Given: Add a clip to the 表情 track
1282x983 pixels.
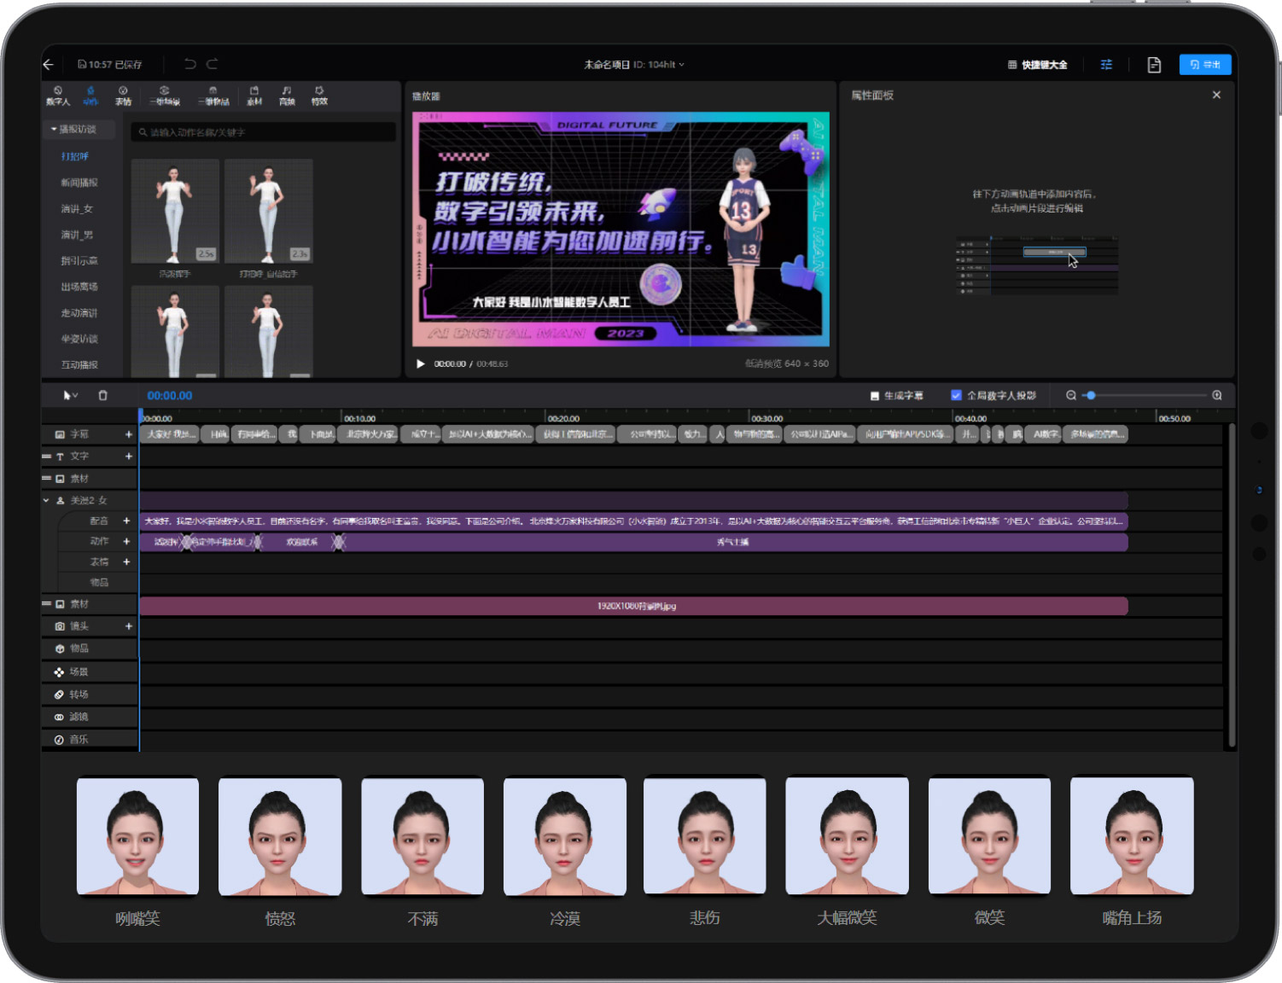Looking at the screenshot, I should [126, 561].
